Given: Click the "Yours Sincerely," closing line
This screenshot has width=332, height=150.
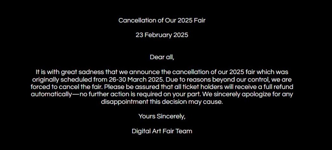Looking at the screenshot, I should (162, 116).
